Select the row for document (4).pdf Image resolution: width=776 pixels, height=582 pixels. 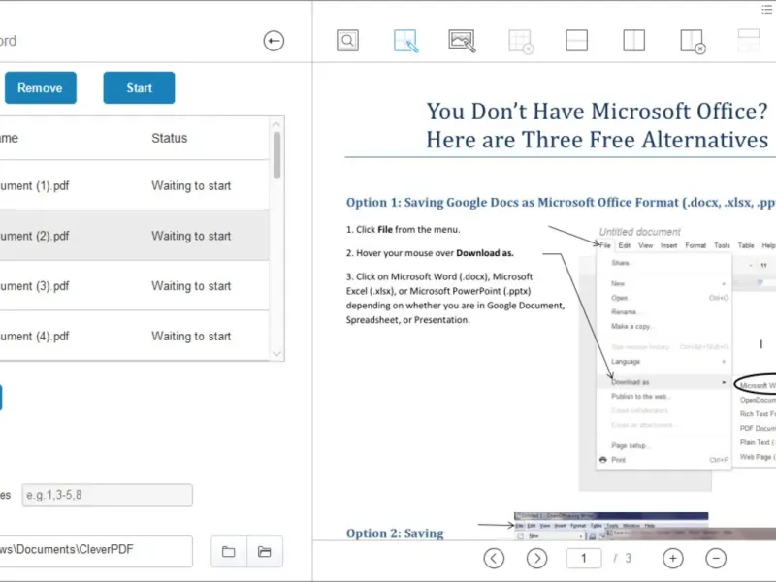(134, 336)
